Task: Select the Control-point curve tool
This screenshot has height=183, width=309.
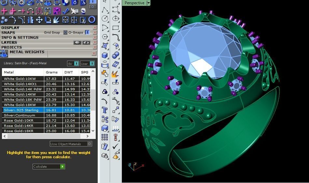Action: tap(116, 9)
